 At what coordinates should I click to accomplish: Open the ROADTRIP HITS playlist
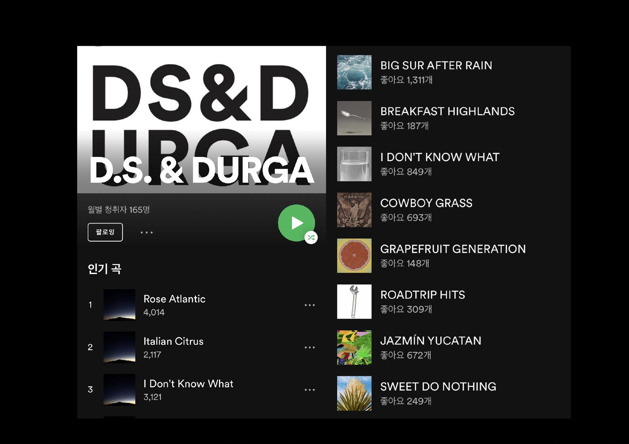click(423, 295)
